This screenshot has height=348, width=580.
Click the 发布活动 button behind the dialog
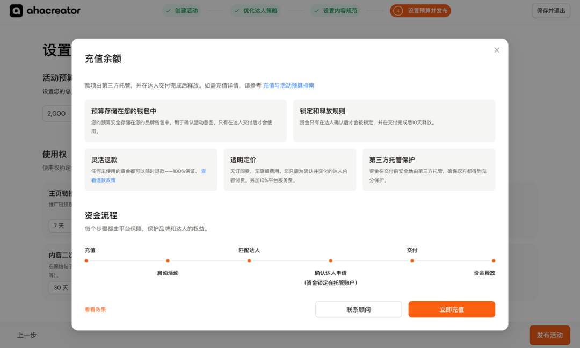click(x=550, y=335)
